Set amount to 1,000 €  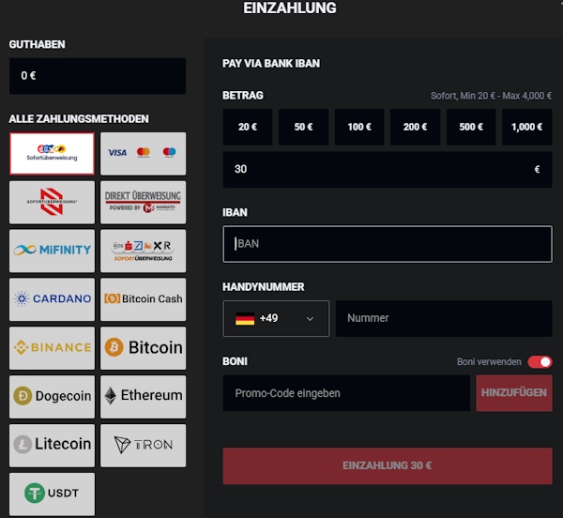pyautogui.click(x=526, y=127)
